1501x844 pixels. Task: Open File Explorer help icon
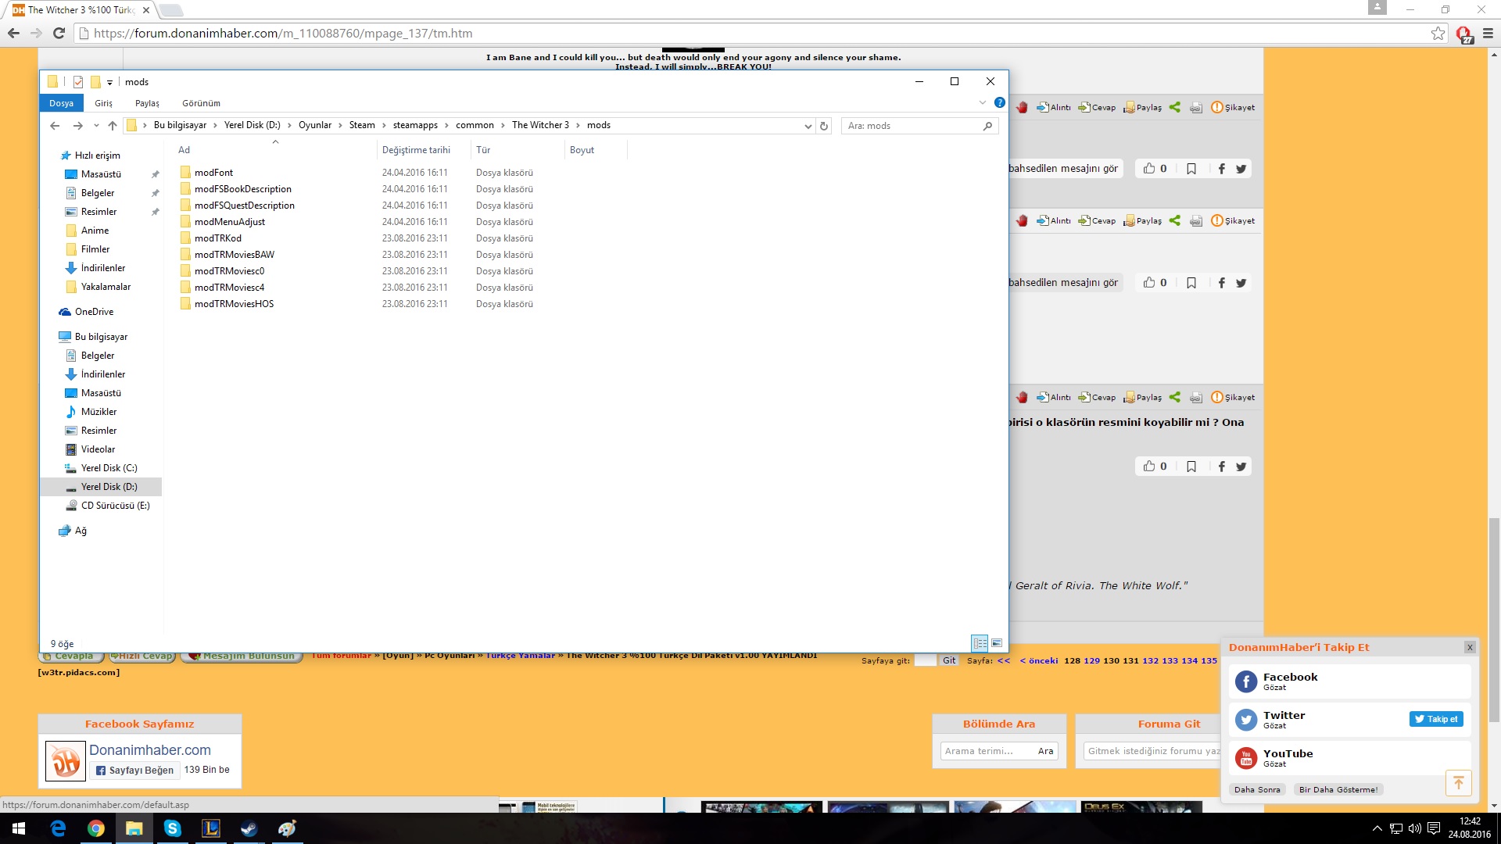(999, 102)
